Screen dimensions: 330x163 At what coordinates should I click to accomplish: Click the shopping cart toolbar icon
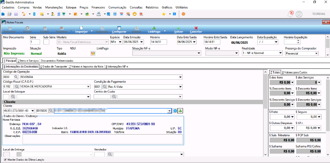pyautogui.click(x=63, y=14)
